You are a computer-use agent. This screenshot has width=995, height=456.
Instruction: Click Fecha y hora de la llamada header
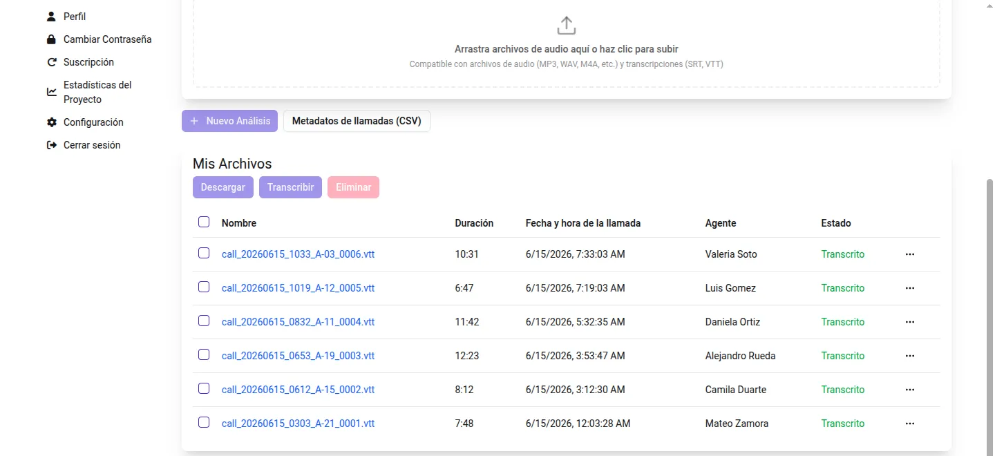pyautogui.click(x=583, y=223)
